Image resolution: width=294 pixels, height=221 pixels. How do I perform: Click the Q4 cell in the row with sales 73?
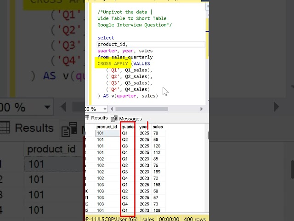pyautogui.click(x=124, y=204)
